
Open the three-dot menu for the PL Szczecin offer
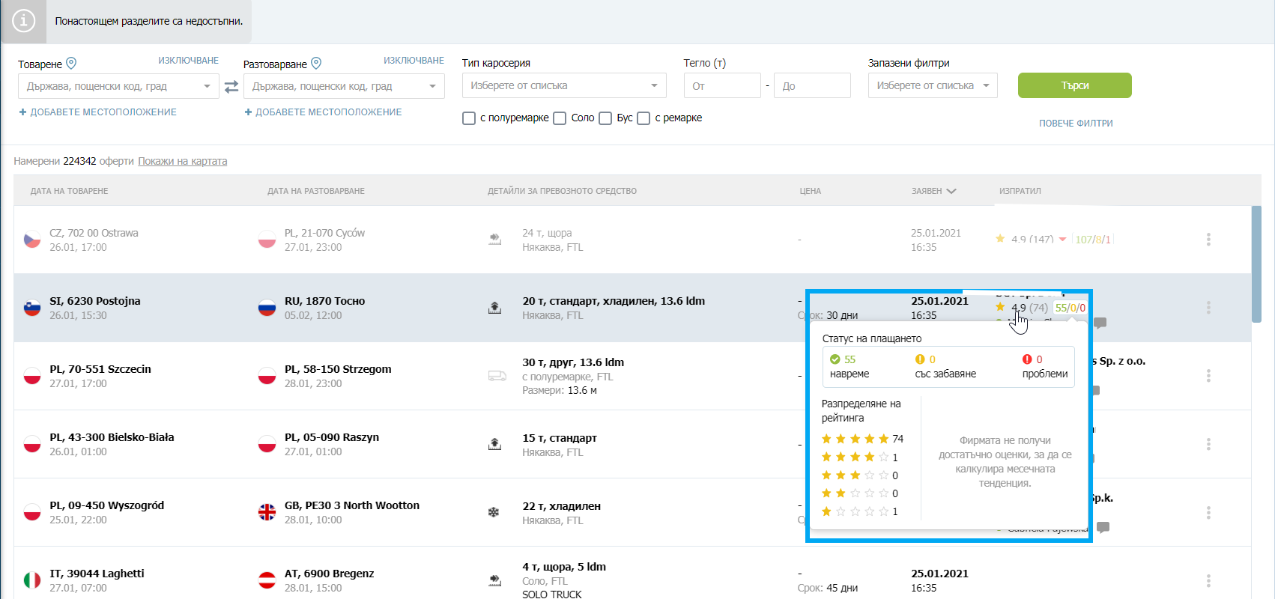click(1208, 376)
